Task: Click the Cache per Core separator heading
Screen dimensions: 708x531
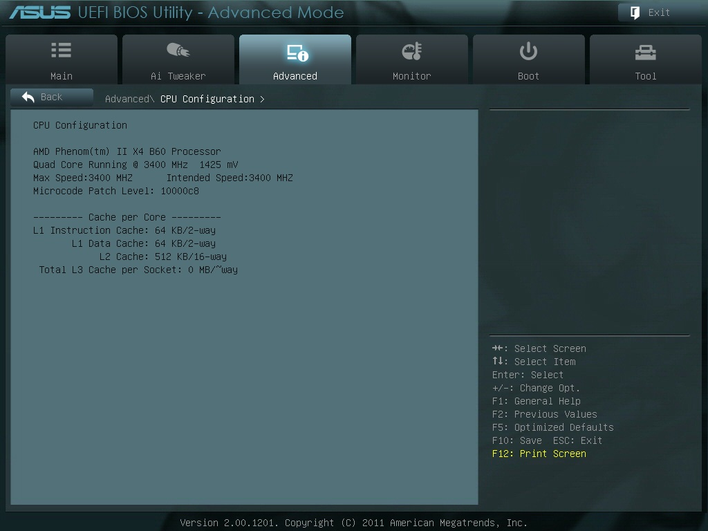Action: (x=127, y=217)
